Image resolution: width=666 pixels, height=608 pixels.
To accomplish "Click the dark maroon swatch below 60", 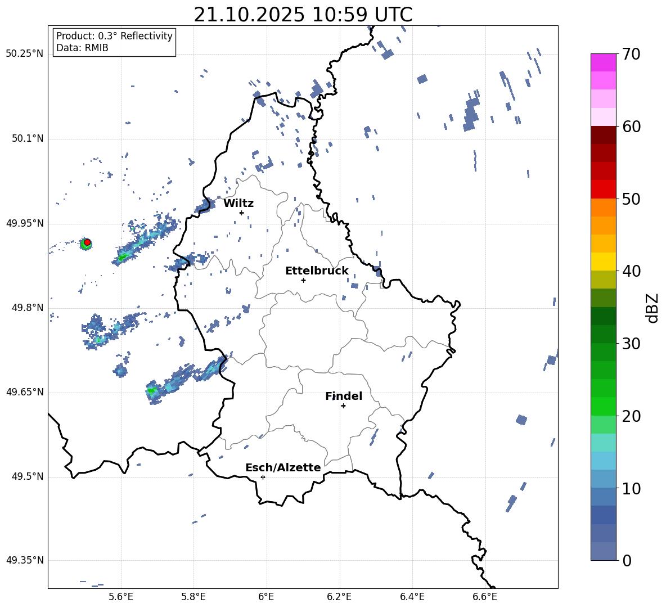I will 603,135.
